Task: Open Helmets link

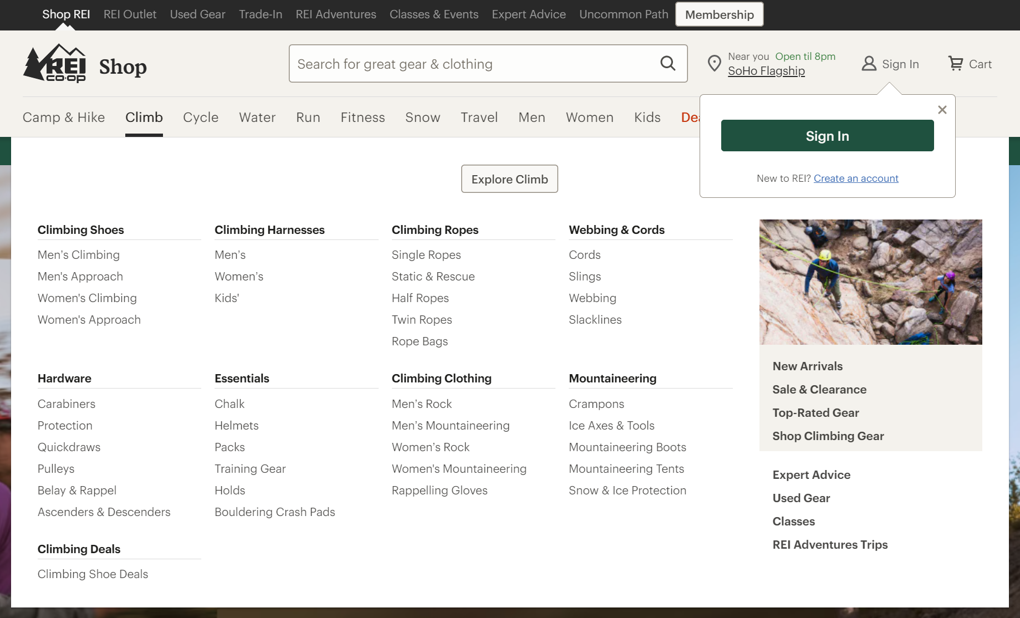Action: click(x=237, y=426)
